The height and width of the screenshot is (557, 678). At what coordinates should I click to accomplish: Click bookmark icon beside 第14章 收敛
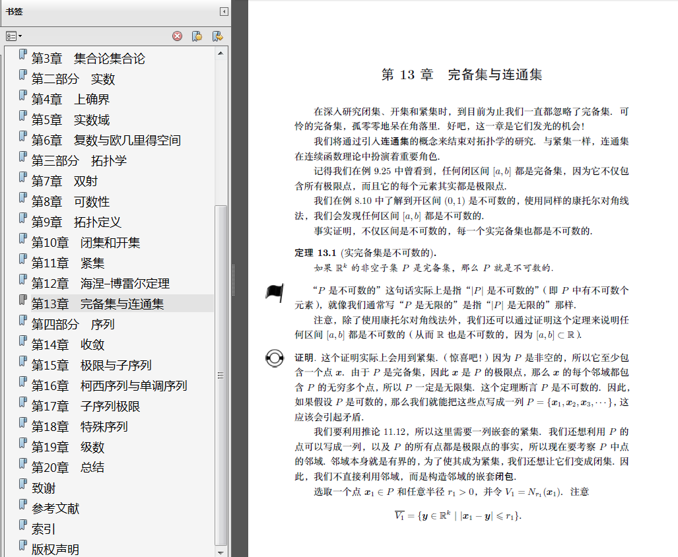coord(23,341)
